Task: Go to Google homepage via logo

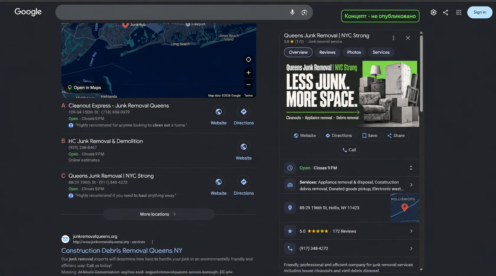Action: (x=28, y=12)
